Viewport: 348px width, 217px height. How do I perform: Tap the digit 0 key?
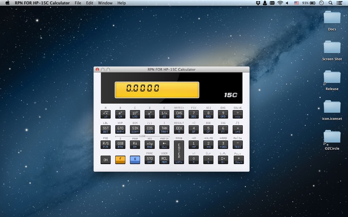pos(194,160)
